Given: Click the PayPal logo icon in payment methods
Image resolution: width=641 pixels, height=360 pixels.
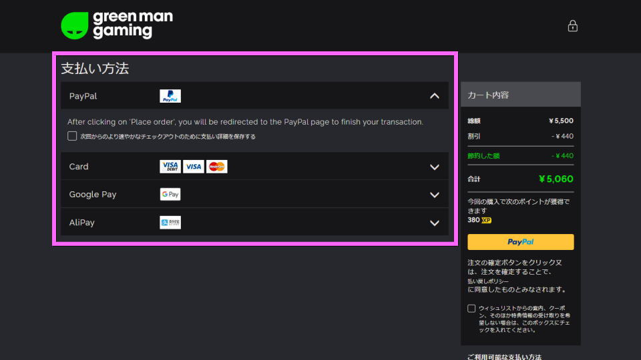Looking at the screenshot, I should point(170,96).
